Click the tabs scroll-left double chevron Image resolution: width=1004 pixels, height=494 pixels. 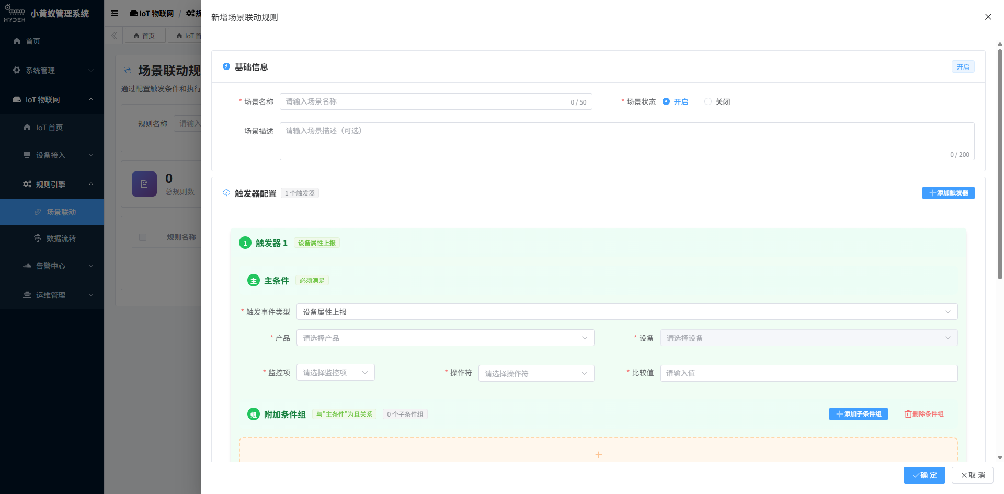pos(114,36)
